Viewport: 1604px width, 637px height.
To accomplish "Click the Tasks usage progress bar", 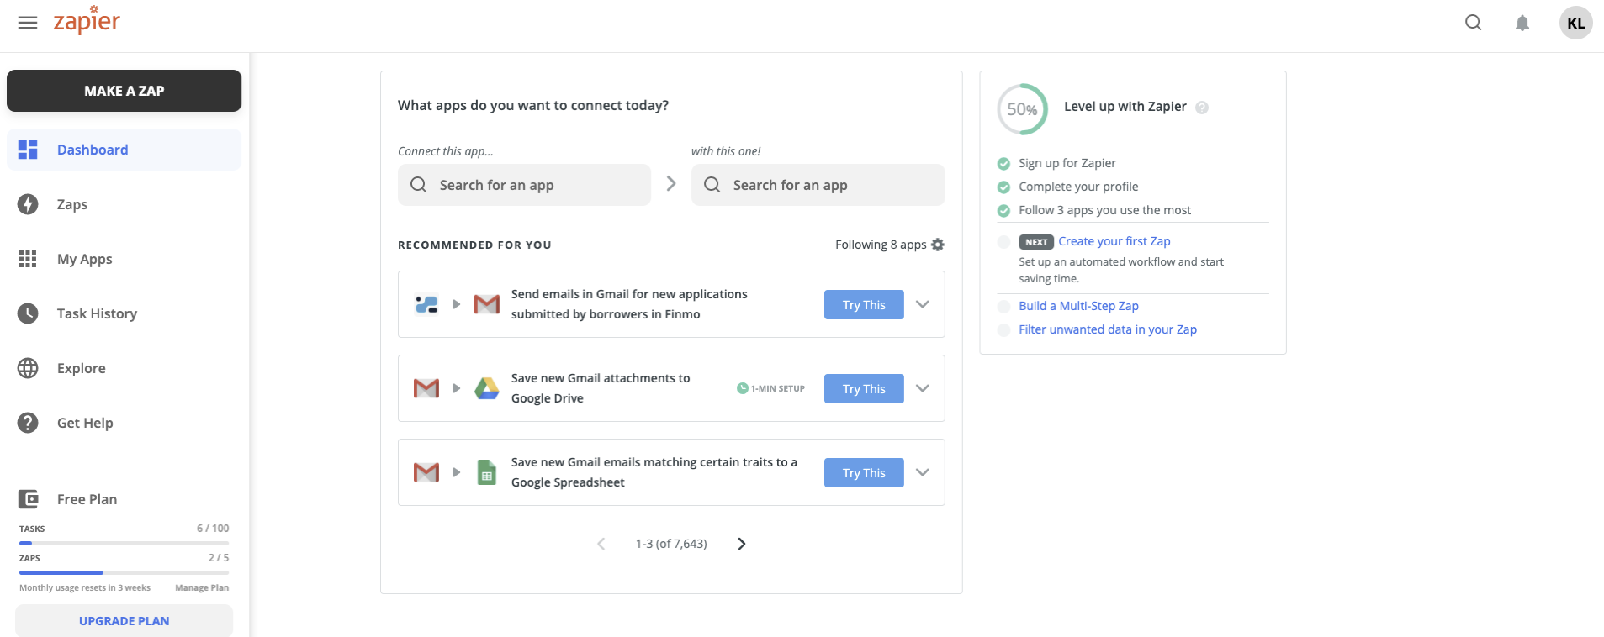I will [124, 543].
